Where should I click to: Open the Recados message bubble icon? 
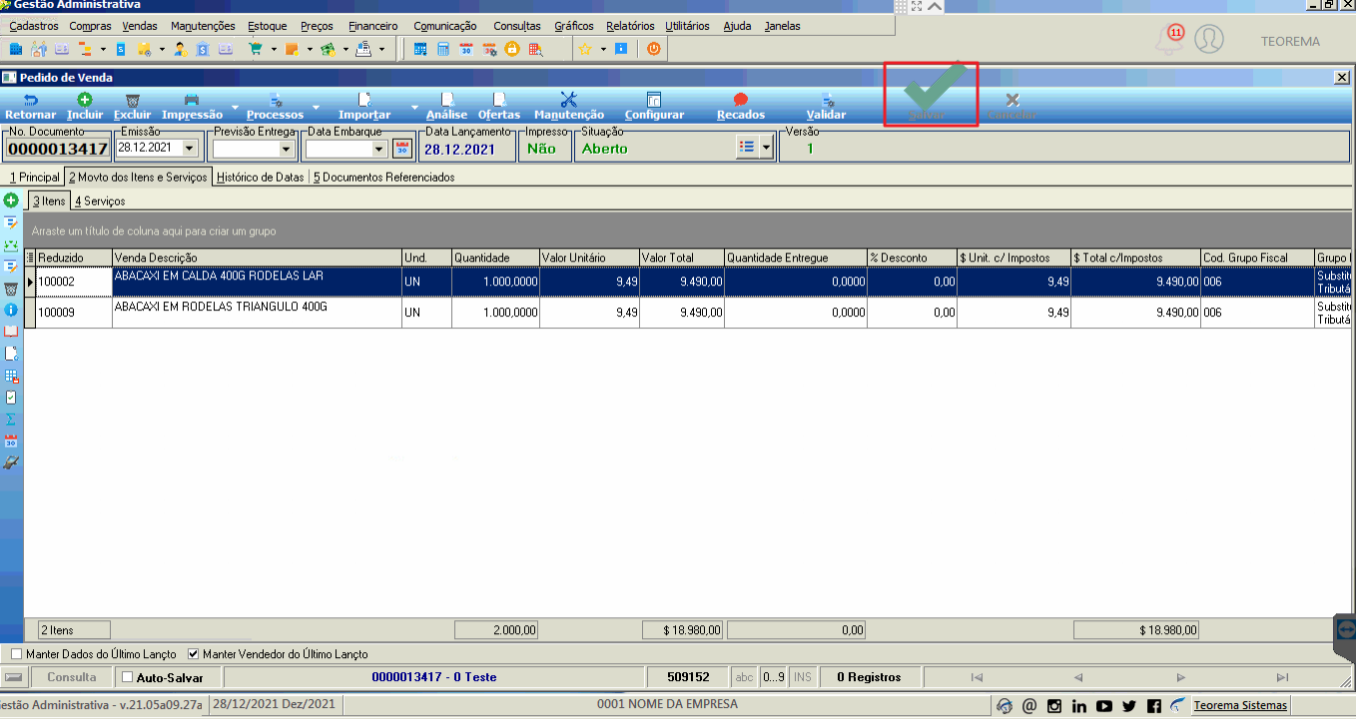pyautogui.click(x=740, y=100)
